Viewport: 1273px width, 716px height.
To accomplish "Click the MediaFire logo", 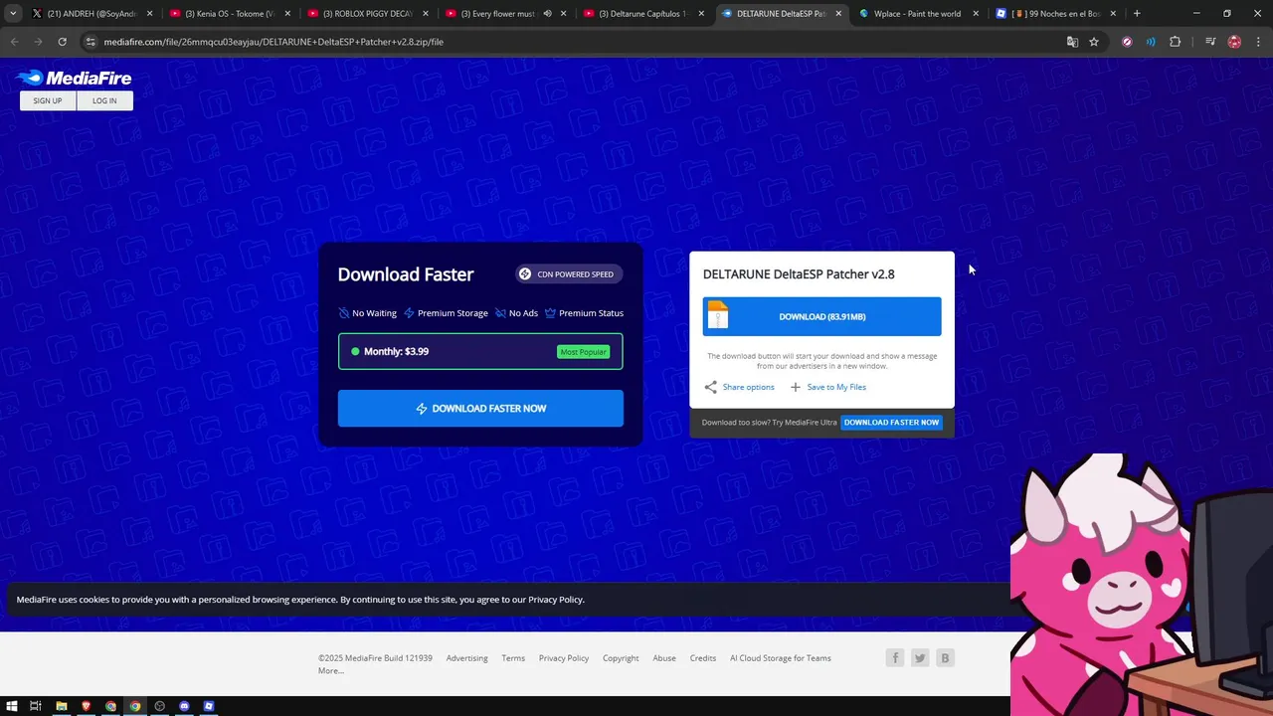I will click(74, 78).
